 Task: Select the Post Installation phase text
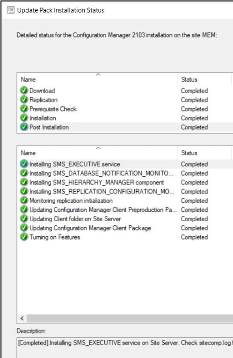pyautogui.click(x=49, y=127)
